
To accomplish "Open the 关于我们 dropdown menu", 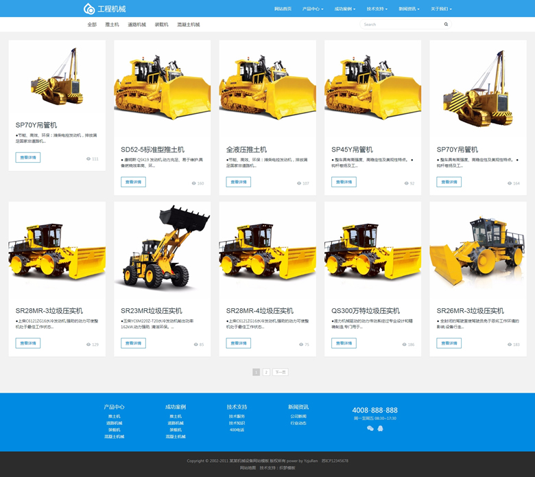I will pos(441,9).
